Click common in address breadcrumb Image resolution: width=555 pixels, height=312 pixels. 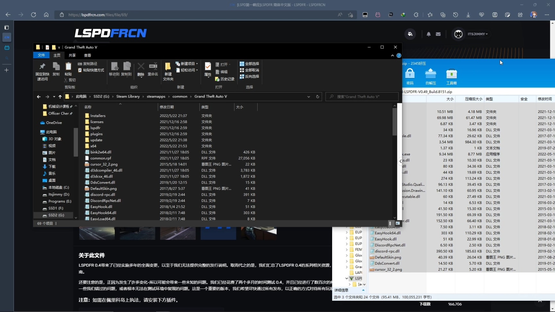180,97
